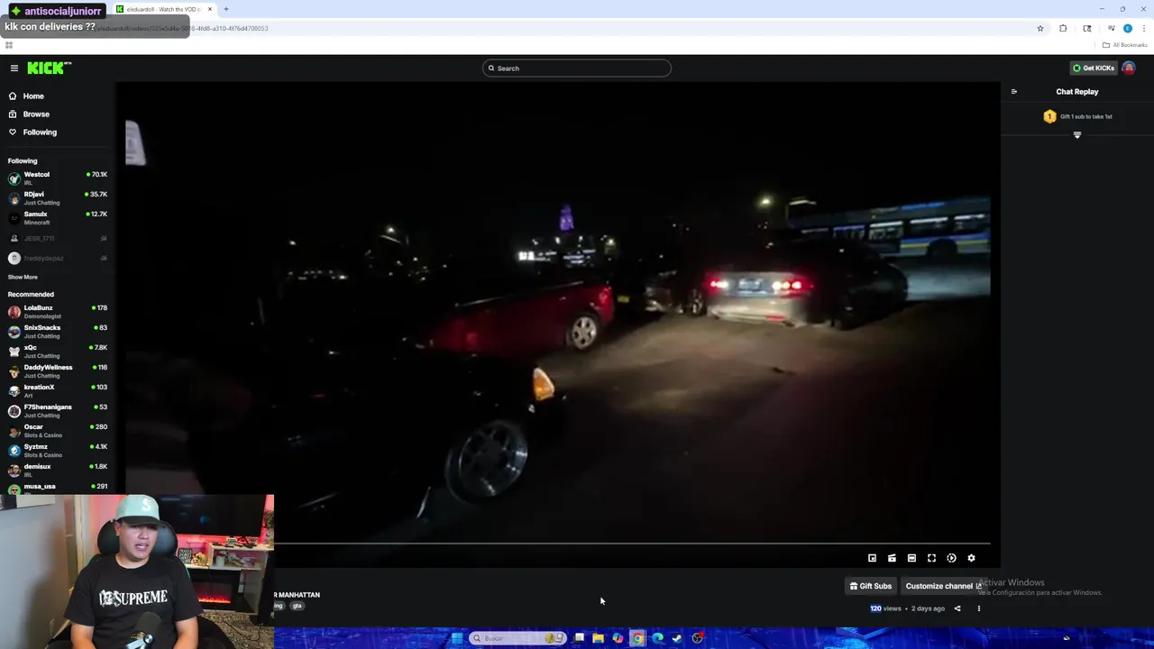Open the user profile avatar menu
The width and height of the screenshot is (1154, 649).
[1129, 69]
